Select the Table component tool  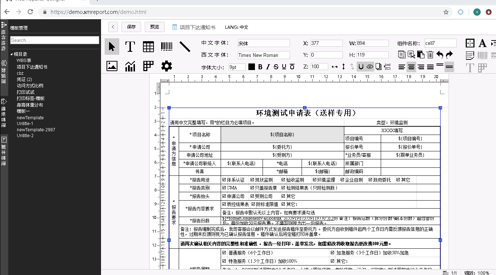pos(148,47)
